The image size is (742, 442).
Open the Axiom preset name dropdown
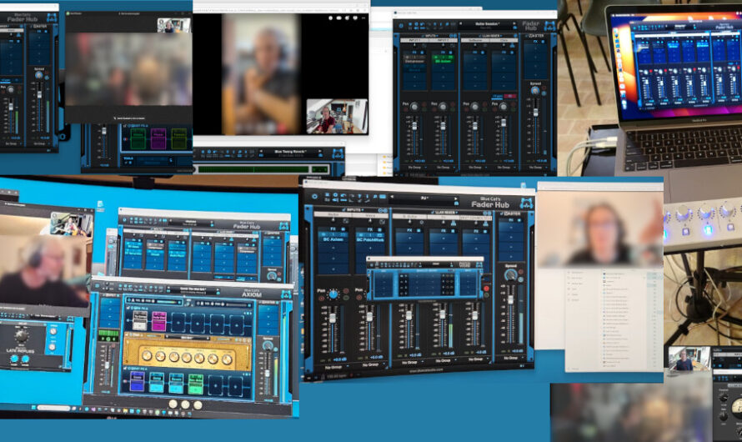click(193, 289)
